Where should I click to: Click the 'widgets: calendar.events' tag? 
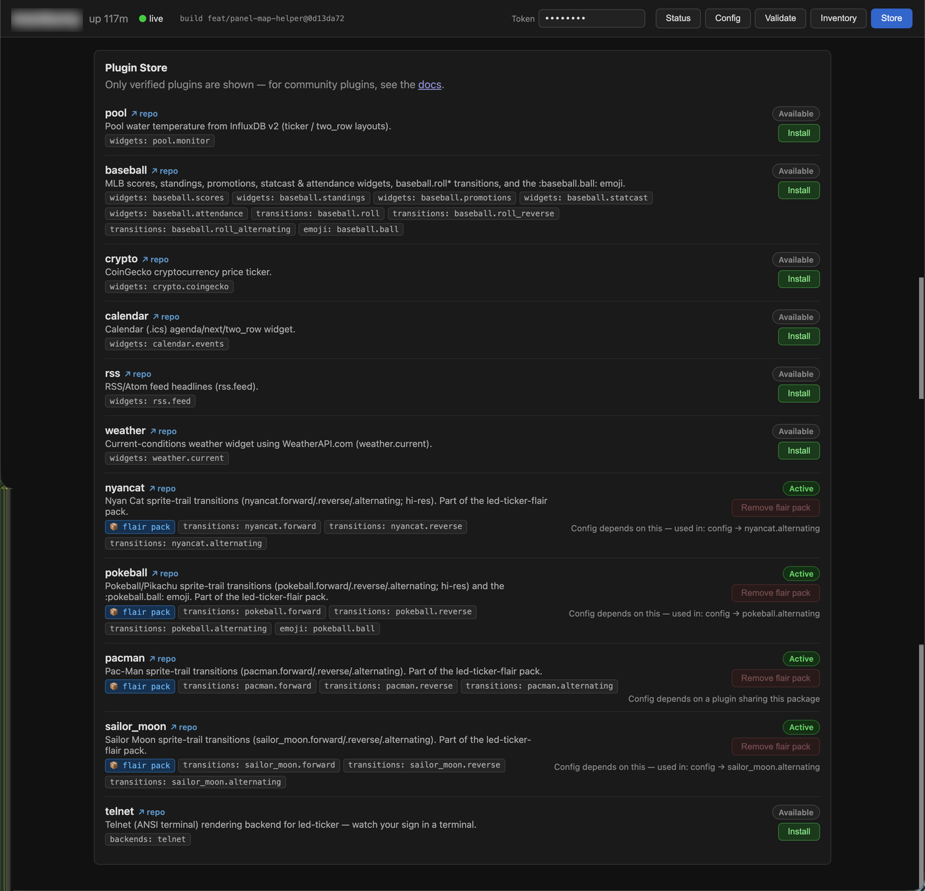[x=166, y=344]
